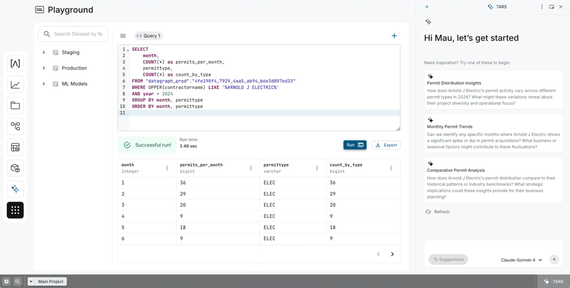This screenshot has height=288, width=570.
Task: Open TARS panel three-dot options menu
Action: [x=542, y=7]
